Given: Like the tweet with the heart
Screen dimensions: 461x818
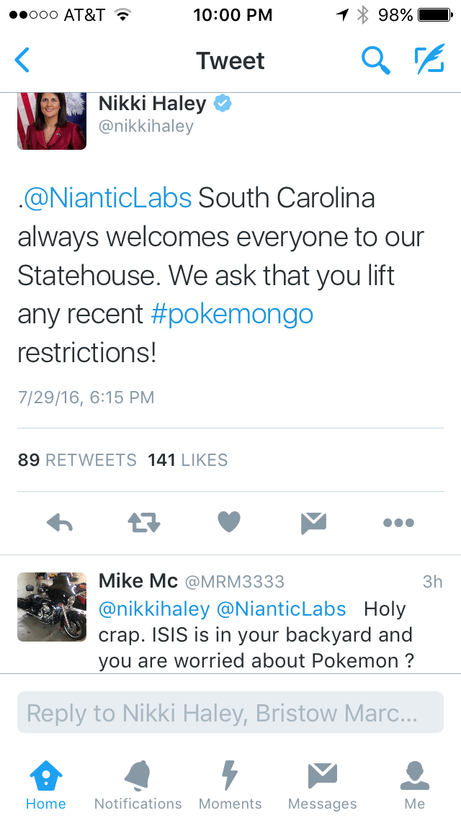Looking at the screenshot, I should (229, 522).
